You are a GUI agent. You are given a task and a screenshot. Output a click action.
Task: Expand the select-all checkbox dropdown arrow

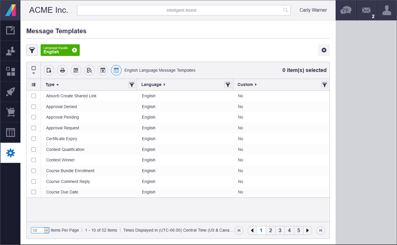[x=34, y=73]
